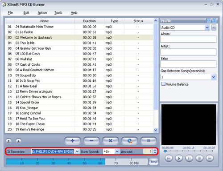Add files with the plus button
Screen dimensions: 223x171
tap(73, 141)
